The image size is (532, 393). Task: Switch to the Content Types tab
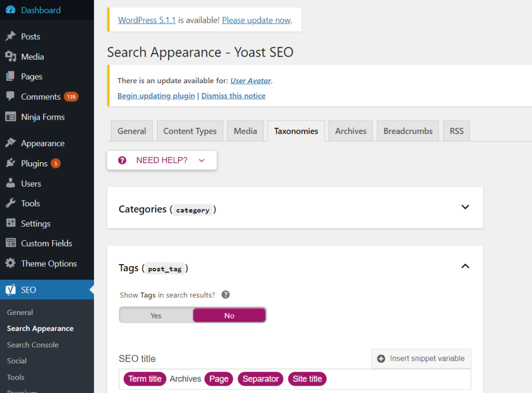tap(190, 130)
